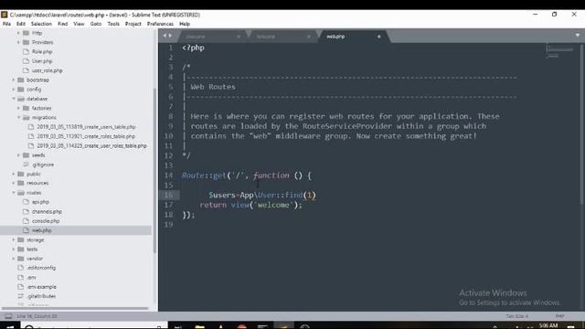Expand the public folder arrow
585x329 pixels.
coord(14,174)
